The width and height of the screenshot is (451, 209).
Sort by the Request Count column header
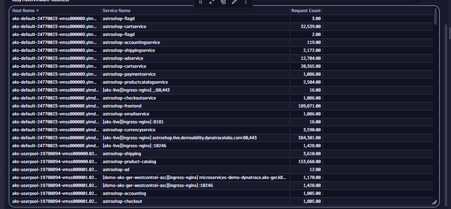306,11
